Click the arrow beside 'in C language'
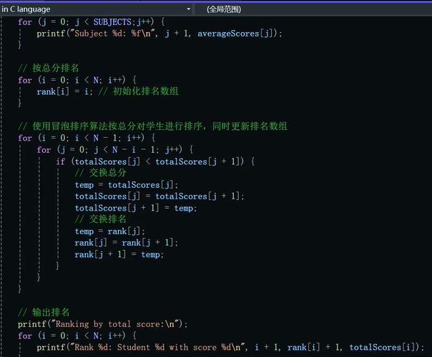The image size is (432, 357). [189, 9]
